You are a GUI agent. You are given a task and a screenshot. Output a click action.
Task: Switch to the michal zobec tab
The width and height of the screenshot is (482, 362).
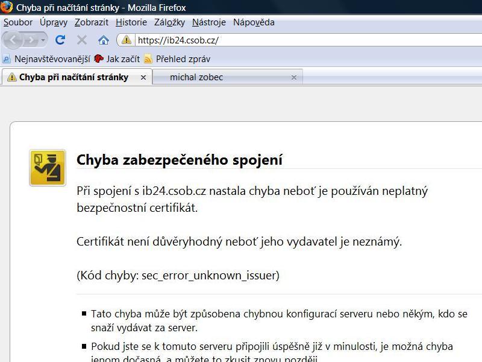(228, 77)
